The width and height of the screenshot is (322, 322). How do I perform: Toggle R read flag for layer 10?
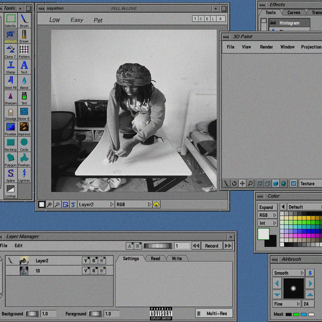[94, 271]
